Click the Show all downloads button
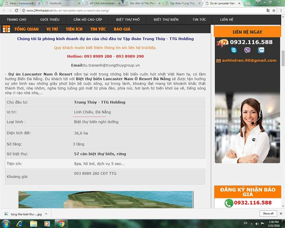Image resolution: width=285 pixels, height=228 pixels. point(268,213)
